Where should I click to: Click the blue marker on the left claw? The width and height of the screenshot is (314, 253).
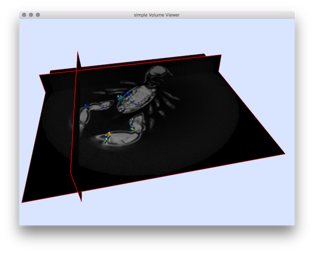(x=86, y=106)
